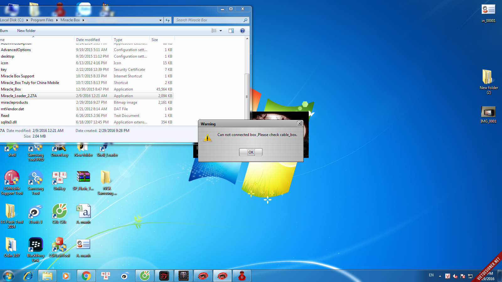Toggle the preview pane in Explorer
502x282 pixels.
pos(231,31)
